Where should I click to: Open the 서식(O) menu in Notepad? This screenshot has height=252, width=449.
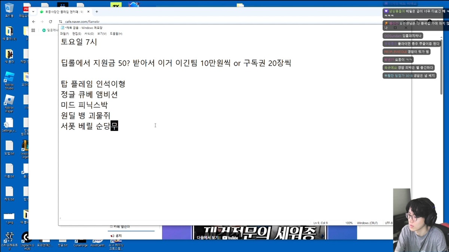89,34
